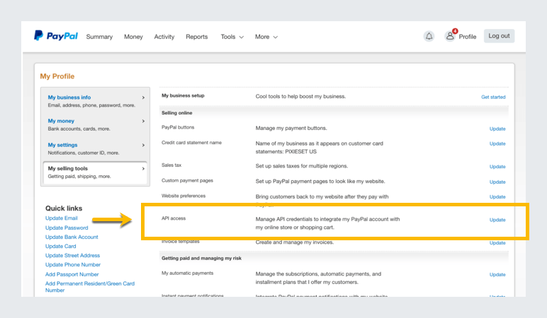This screenshot has width=547, height=318.
Task: Expand the Tools dropdown menu
Action: click(x=232, y=37)
